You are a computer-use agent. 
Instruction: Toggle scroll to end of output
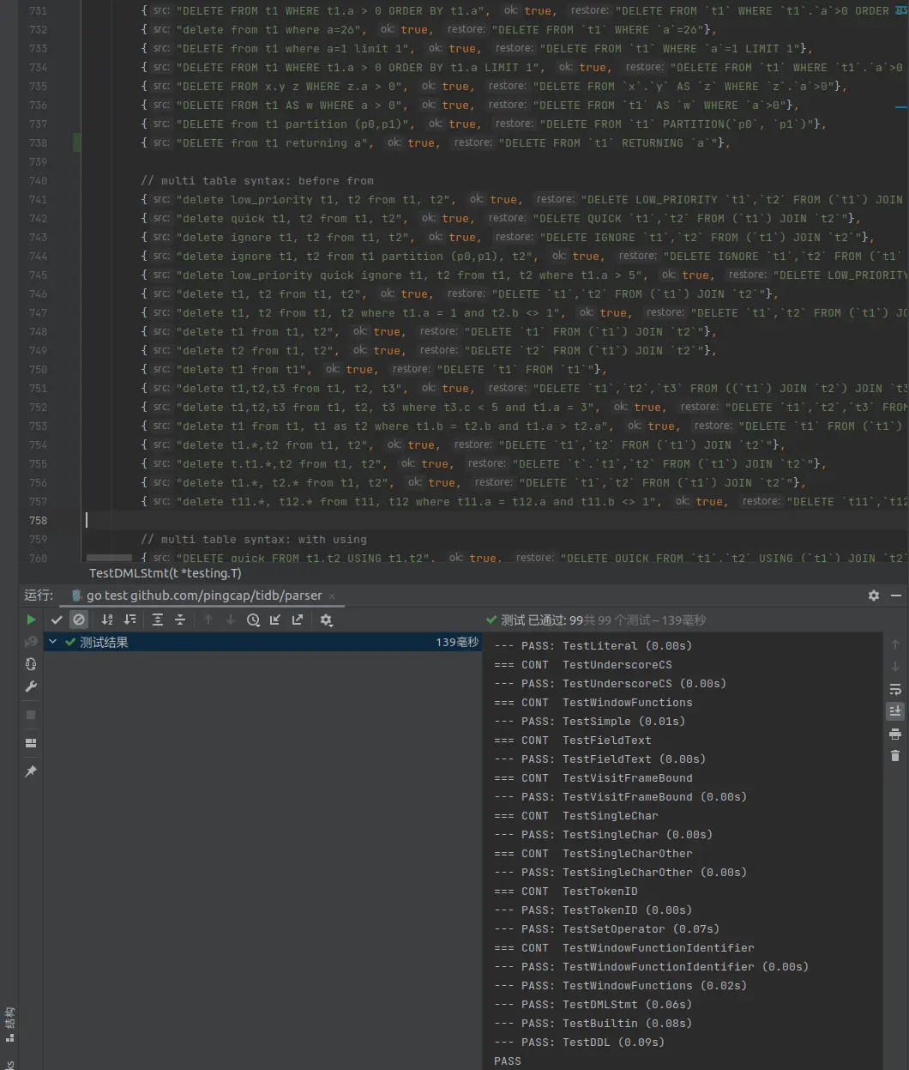tap(895, 711)
